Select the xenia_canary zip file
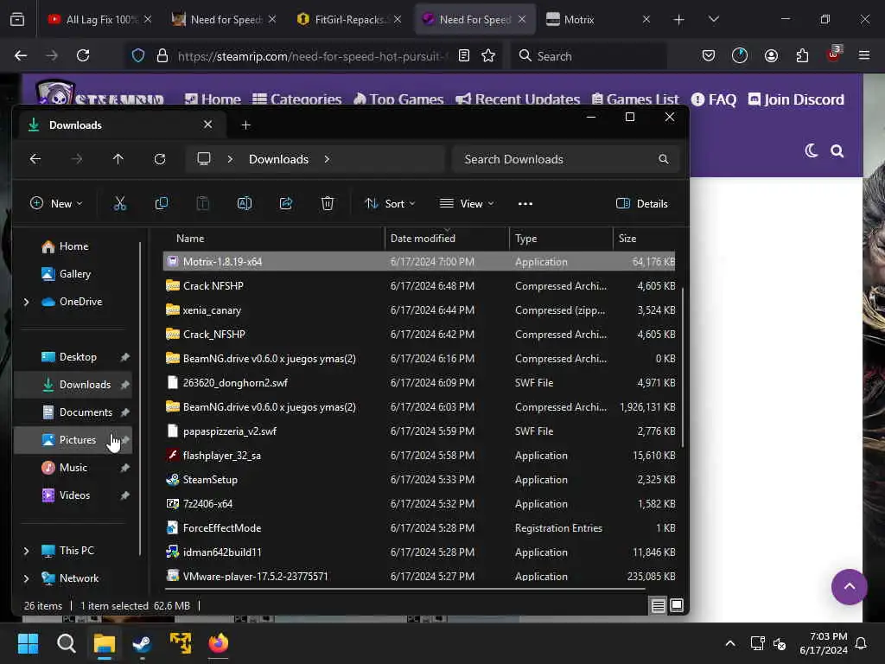Viewport: 885px width, 664px height. pyautogui.click(x=419, y=310)
